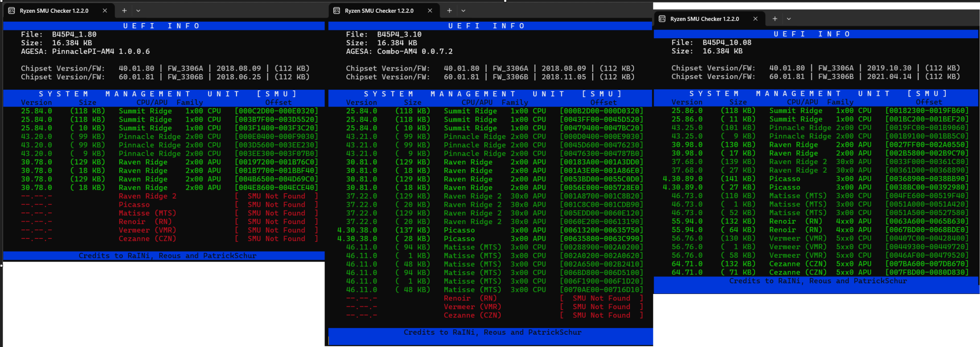Click AGESA value Combo-AM4 0.0.7.2

point(415,52)
